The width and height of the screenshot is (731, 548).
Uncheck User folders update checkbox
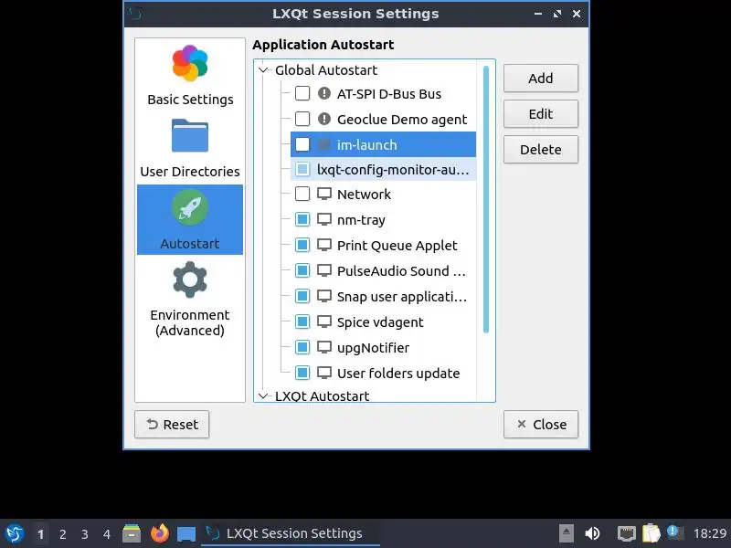302,373
